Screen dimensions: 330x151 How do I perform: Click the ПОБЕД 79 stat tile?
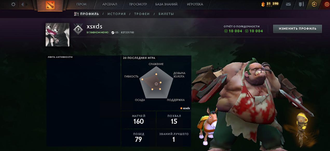click(x=138, y=138)
